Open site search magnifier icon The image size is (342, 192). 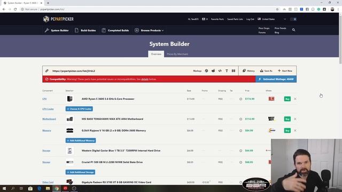[x=293, y=30]
